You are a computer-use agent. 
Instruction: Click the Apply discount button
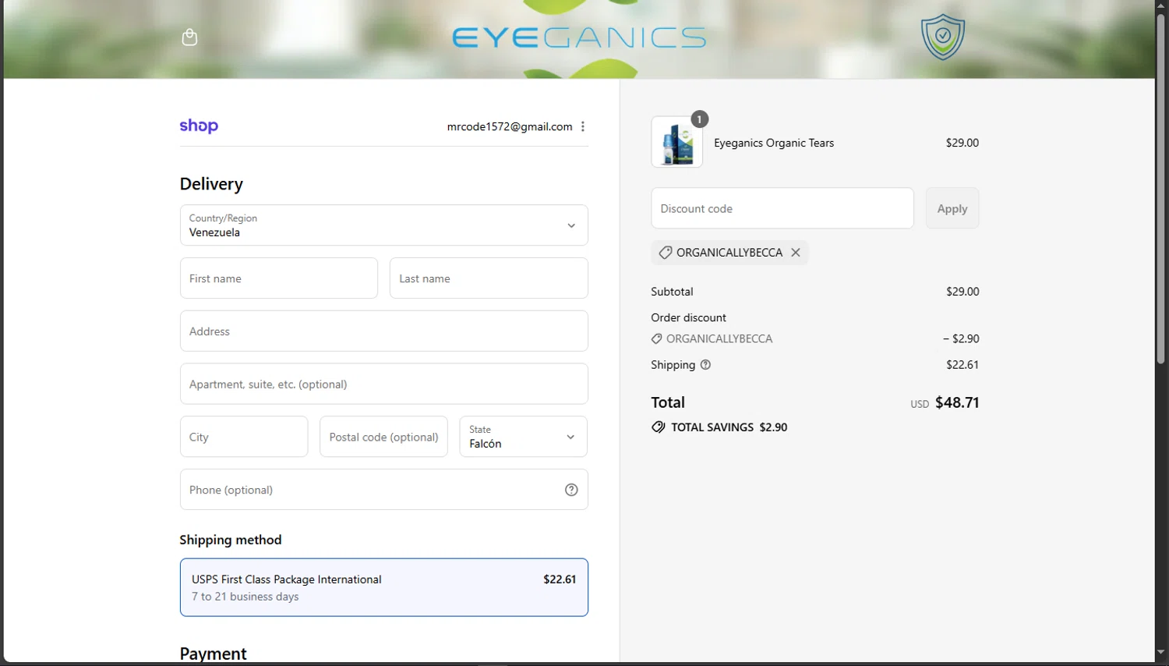pos(952,208)
